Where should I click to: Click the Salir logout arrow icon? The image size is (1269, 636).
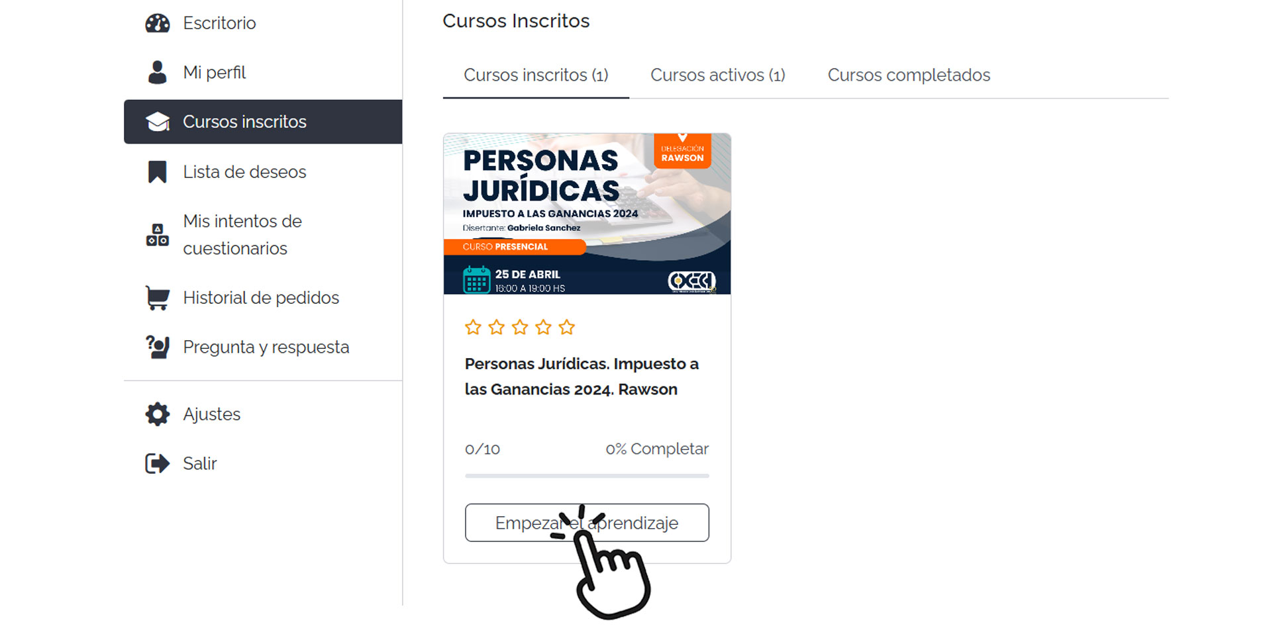pyautogui.click(x=157, y=463)
